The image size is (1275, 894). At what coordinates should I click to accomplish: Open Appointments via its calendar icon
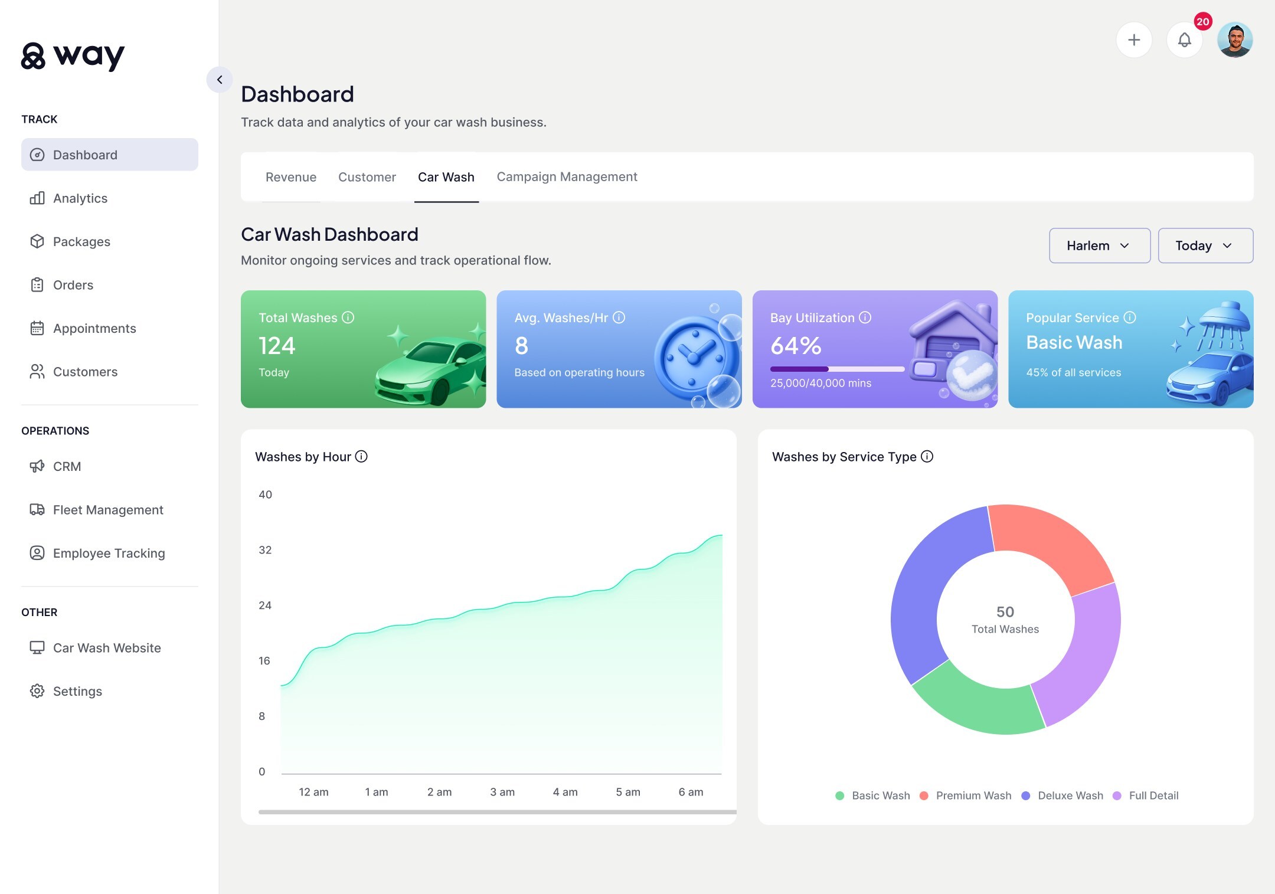coord(37,328)
